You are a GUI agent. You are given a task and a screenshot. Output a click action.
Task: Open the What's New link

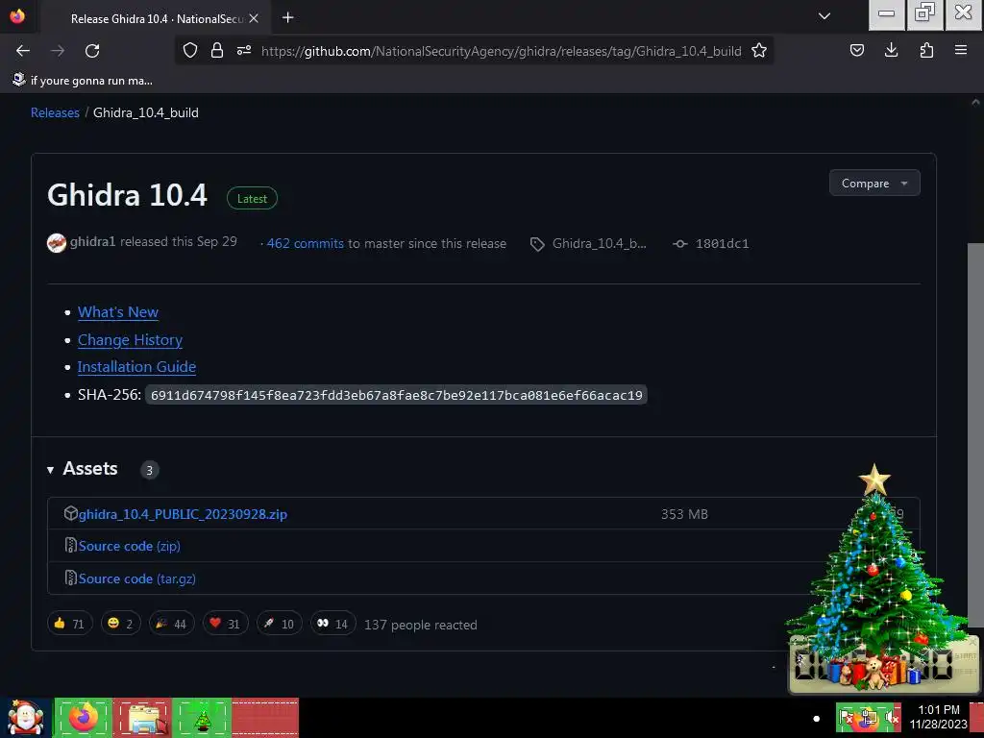tap(118, 312)
